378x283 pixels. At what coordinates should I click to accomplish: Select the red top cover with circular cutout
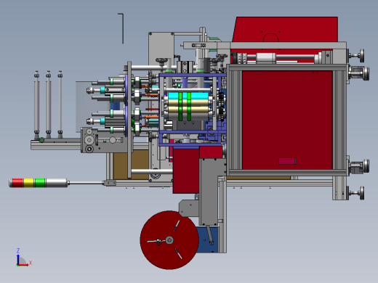286,30
